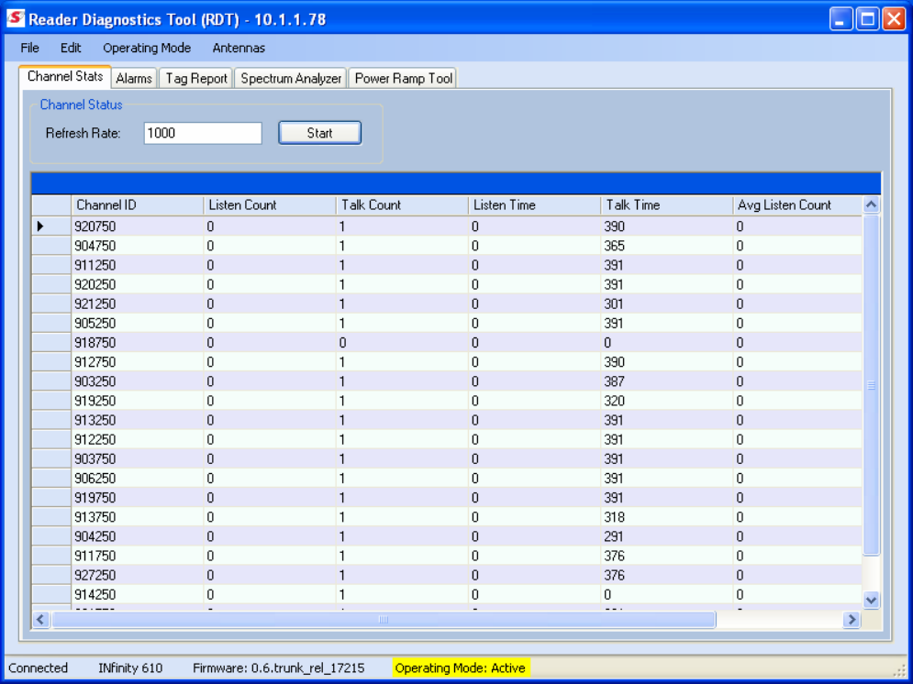Select channel ID cell 911250
The height and width of the screenshot is (684, 913).
pyautogui.click(x=138, y=265)
